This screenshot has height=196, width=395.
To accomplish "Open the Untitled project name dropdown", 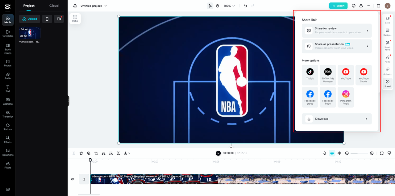I will pyautogui.click(x=94, y=6).
